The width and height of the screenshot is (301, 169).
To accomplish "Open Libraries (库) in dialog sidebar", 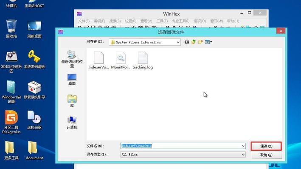I will (x=72, y=101).
